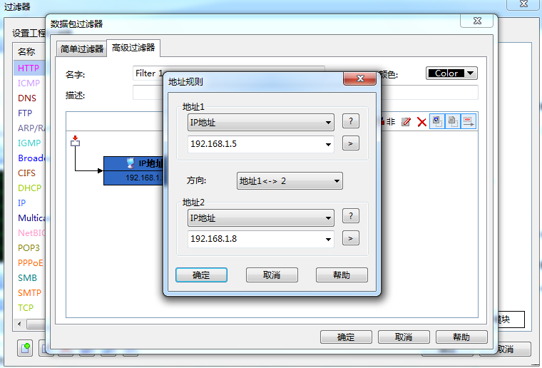Open the 地址1 type dropdown showing IP地址

260,123
